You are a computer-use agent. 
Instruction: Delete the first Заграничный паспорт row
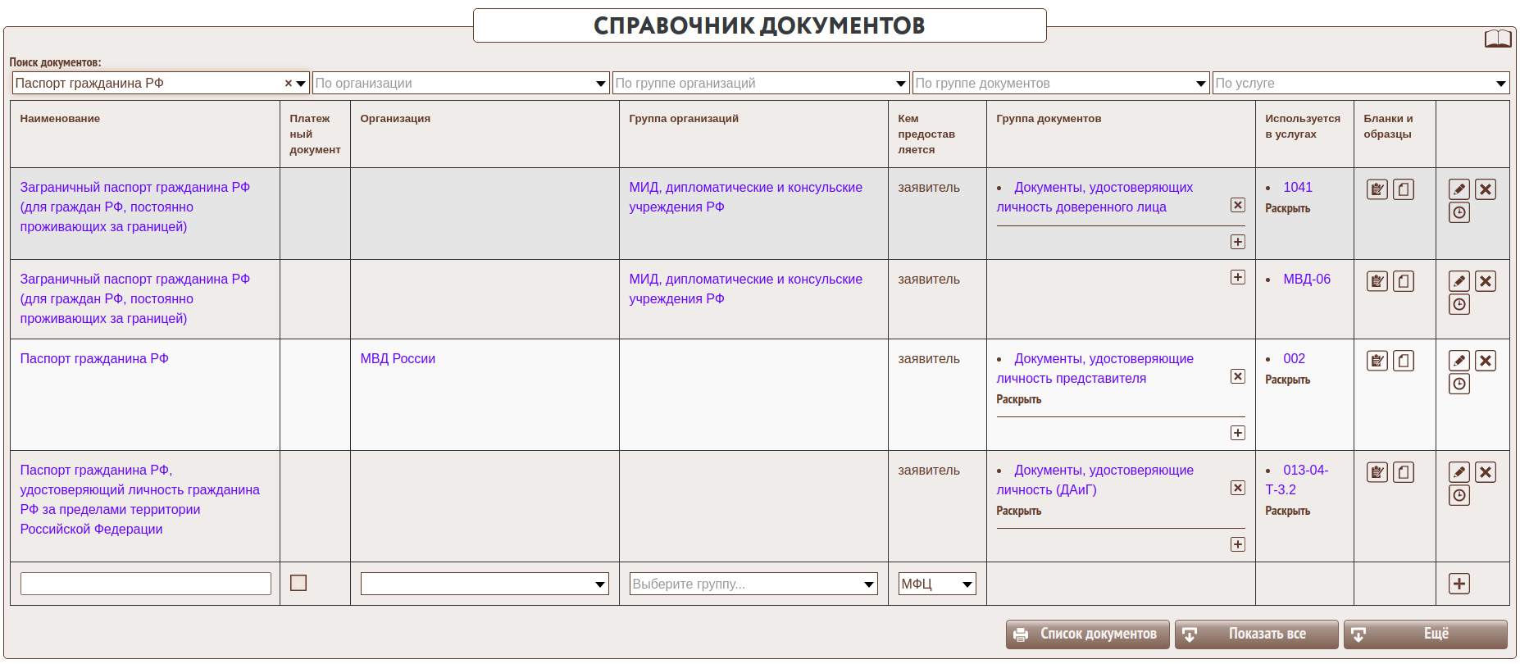[1485, 189]
